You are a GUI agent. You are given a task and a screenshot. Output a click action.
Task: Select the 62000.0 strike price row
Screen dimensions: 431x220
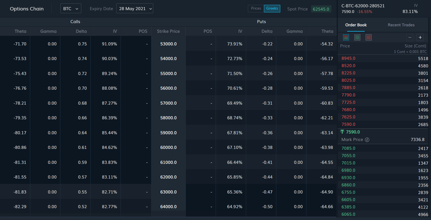(x=169, y=177)
